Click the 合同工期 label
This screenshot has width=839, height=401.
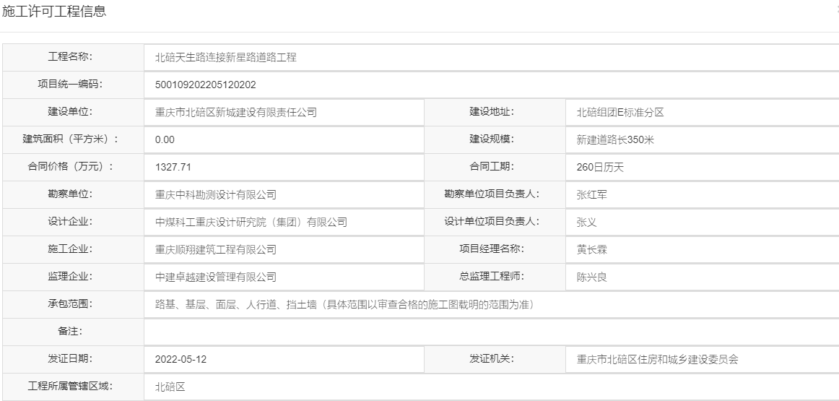pyautogui.click(x=492, y=166)
